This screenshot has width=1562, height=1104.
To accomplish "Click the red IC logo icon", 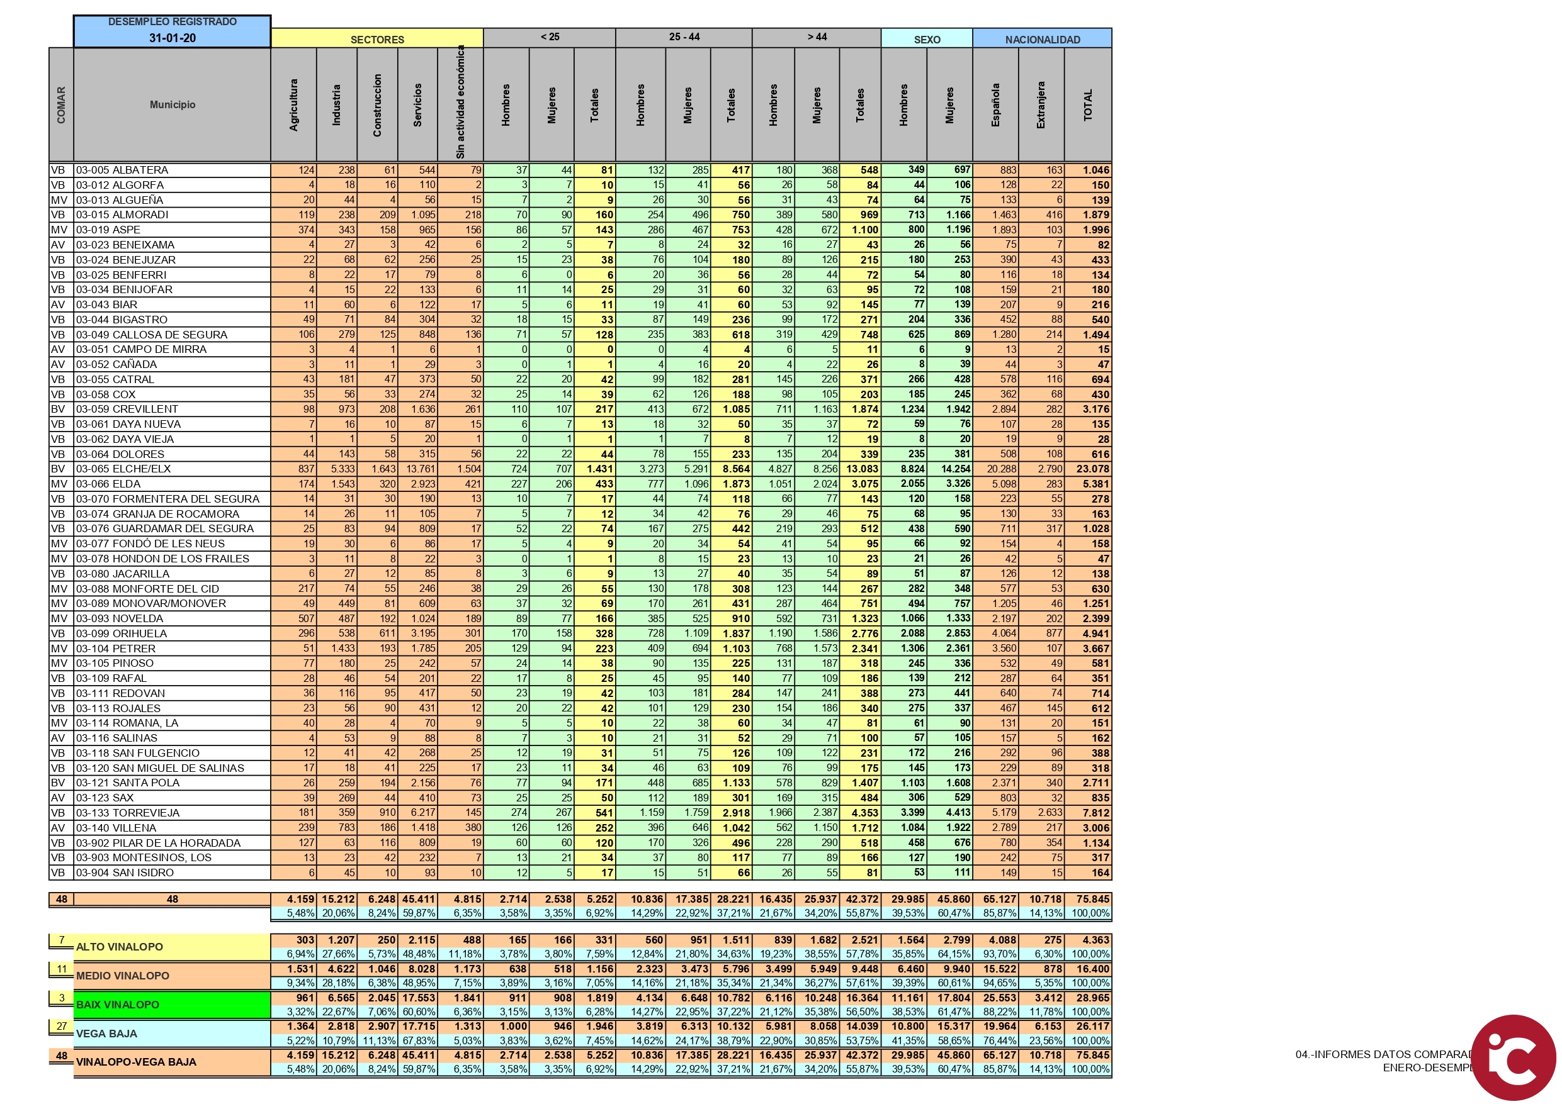I will tap(1513, 1057).
